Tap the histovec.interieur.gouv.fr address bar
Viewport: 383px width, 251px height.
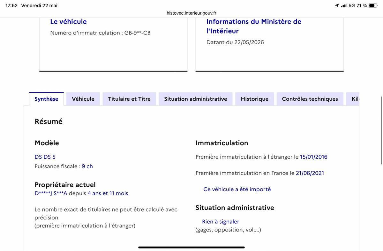[x=191, y=13]
